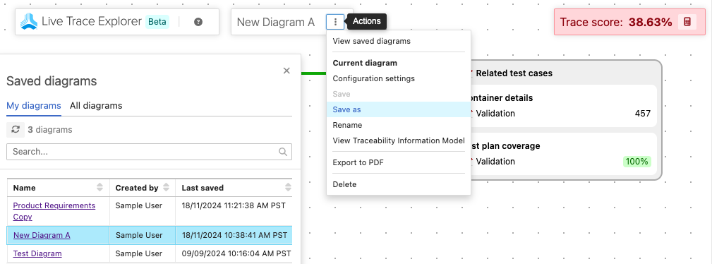Click the Live Trace Explorer logo icon
The width and height of the screenshot is (712, 264).
[30, 21]
